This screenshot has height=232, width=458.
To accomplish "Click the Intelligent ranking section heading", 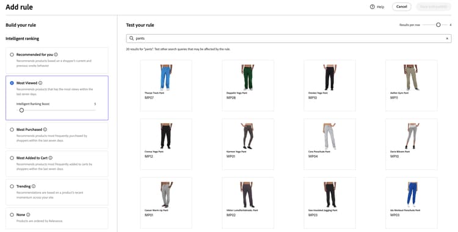I will 22,38.
